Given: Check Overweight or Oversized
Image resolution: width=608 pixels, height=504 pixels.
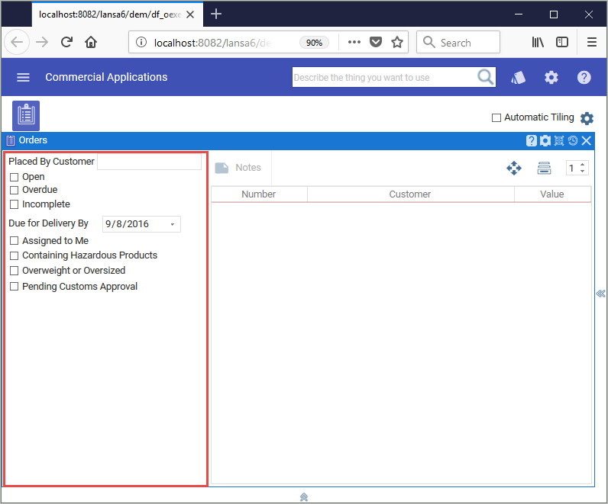Looking at the screenshot, I should click(x=14, y=271).
